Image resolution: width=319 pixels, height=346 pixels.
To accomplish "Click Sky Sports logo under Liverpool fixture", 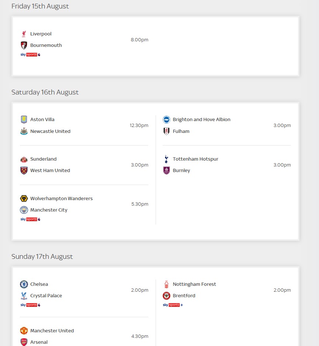I will click(x=30, y=55).
